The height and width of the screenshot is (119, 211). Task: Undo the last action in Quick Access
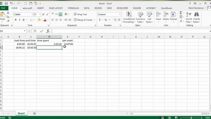12,4
